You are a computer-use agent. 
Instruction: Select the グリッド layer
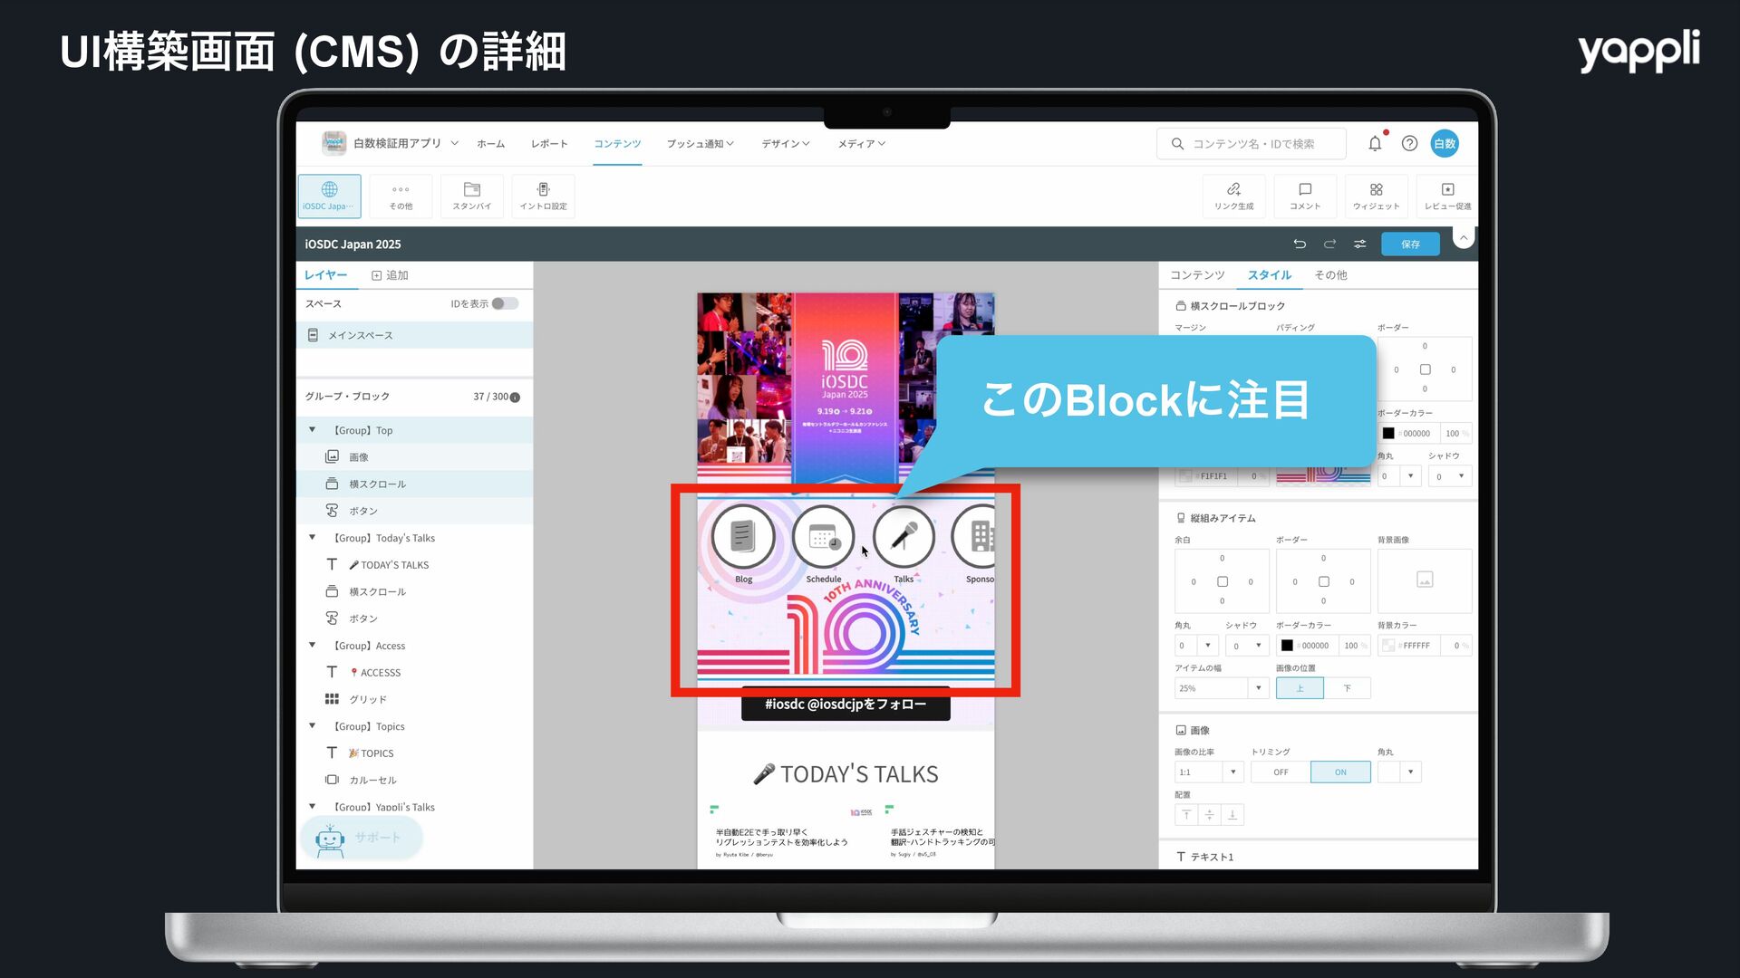tap(414, 699)
